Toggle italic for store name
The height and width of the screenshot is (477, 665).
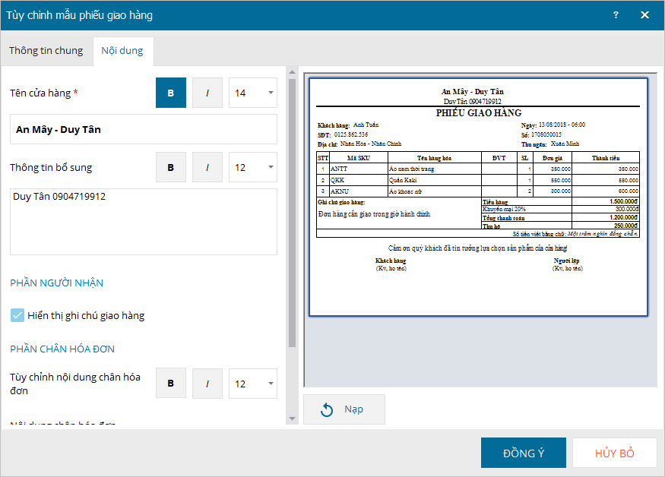point(207,93)
